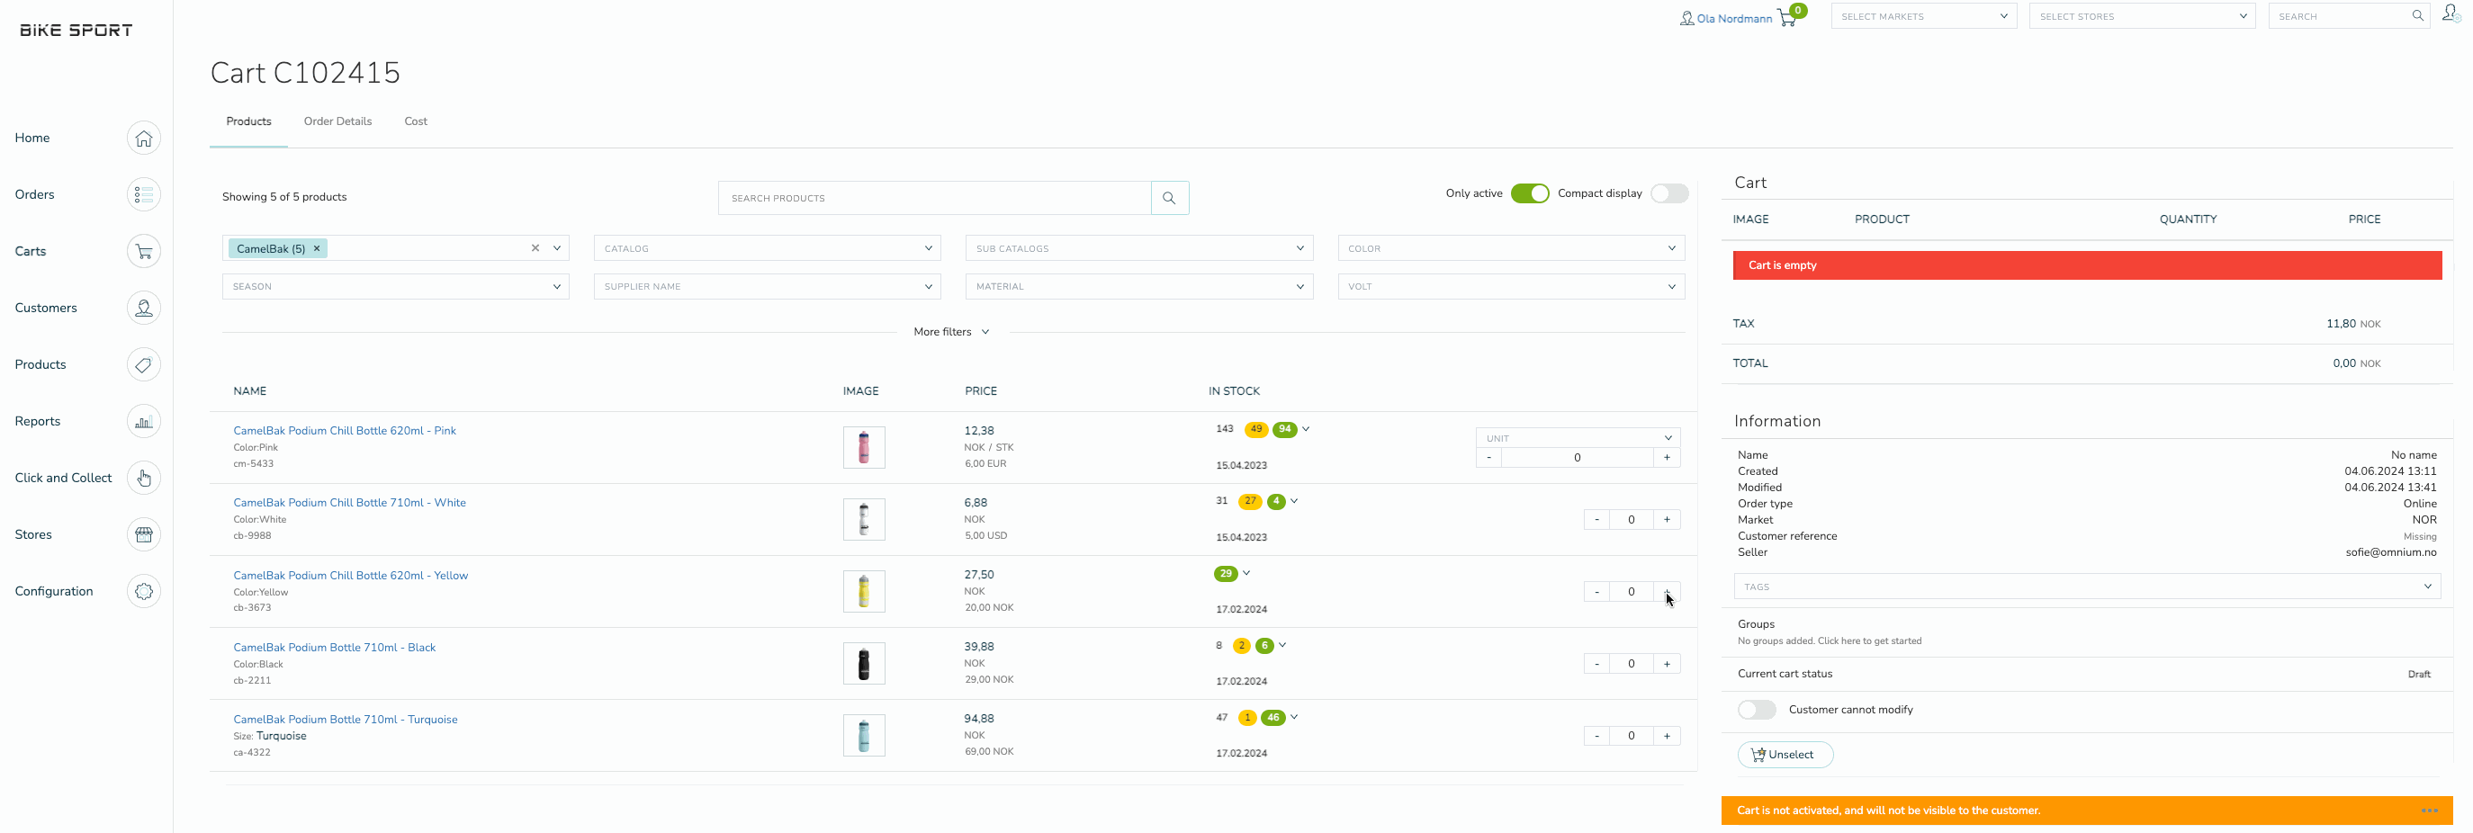This screenshot has height=833, width=2473.
Task: Expand stock details for Yellow bottle
Action: click(x=1246, y=573)
